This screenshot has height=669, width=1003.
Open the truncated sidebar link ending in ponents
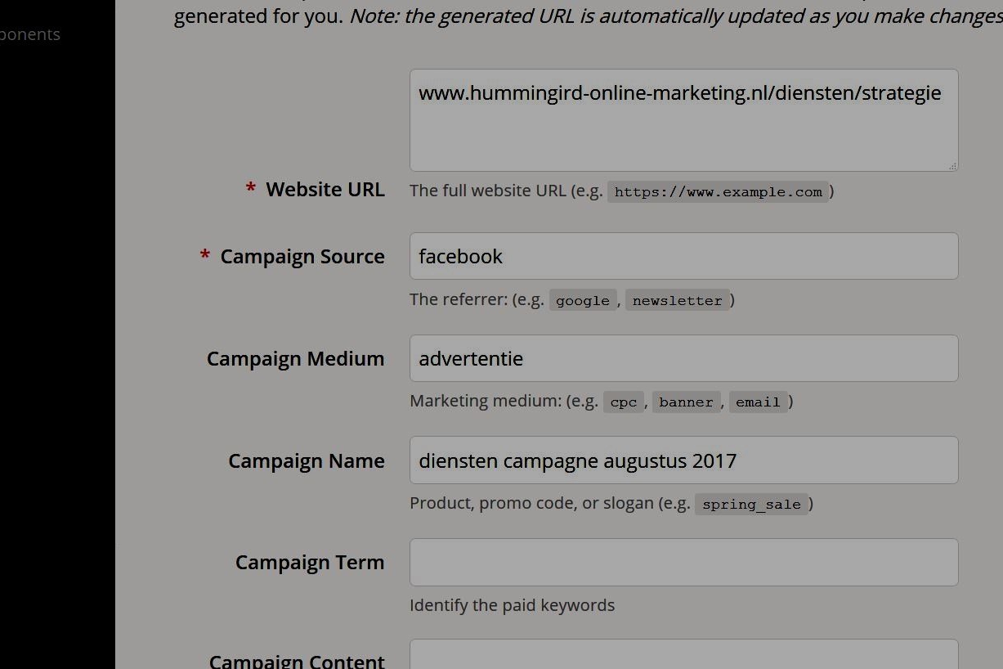point(30,34)
